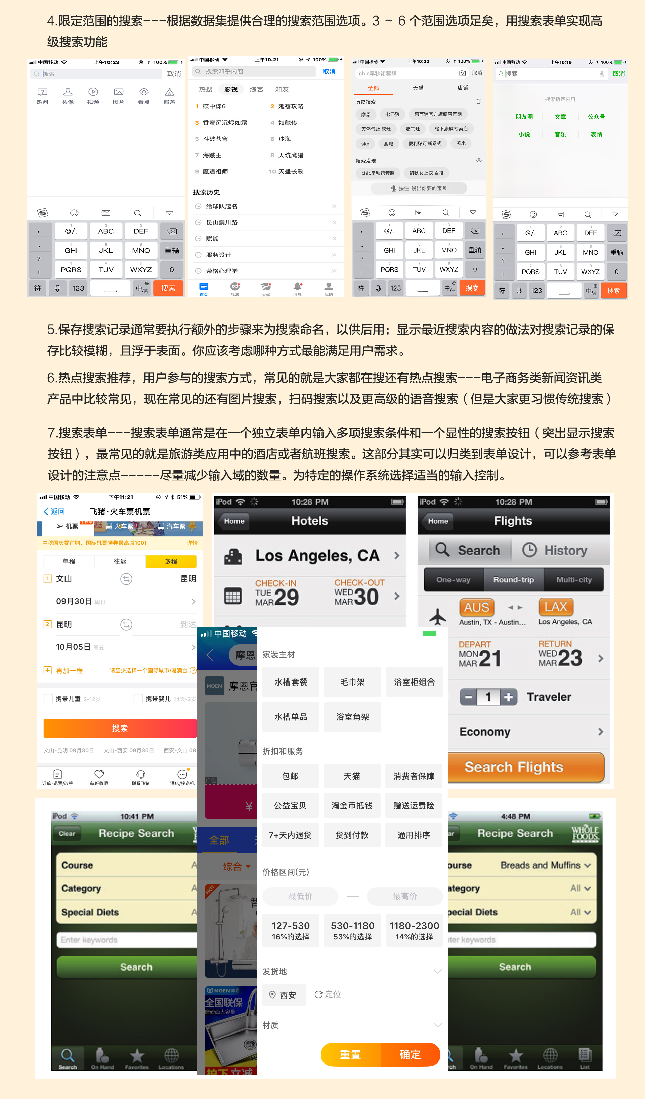Tap the 消息 bell icon in Zhihu tab bar

point(297,287)
